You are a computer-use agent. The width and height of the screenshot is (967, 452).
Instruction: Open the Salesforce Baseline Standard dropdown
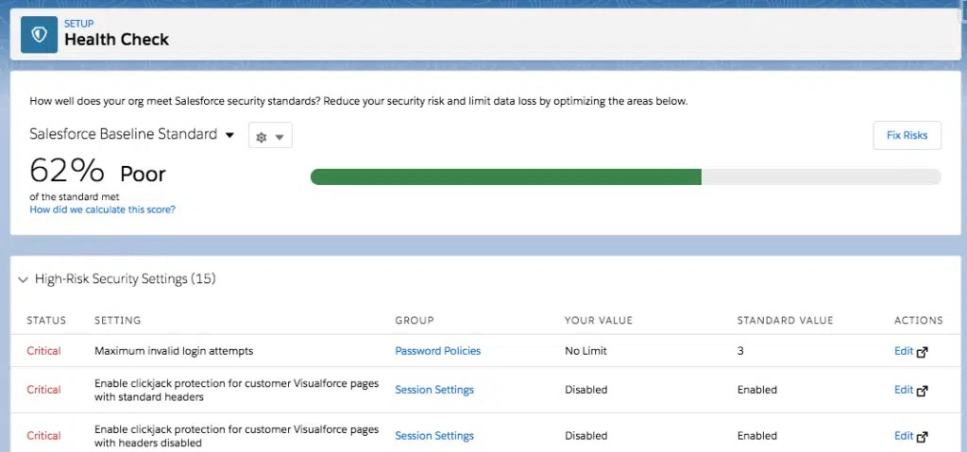(132, 134)
